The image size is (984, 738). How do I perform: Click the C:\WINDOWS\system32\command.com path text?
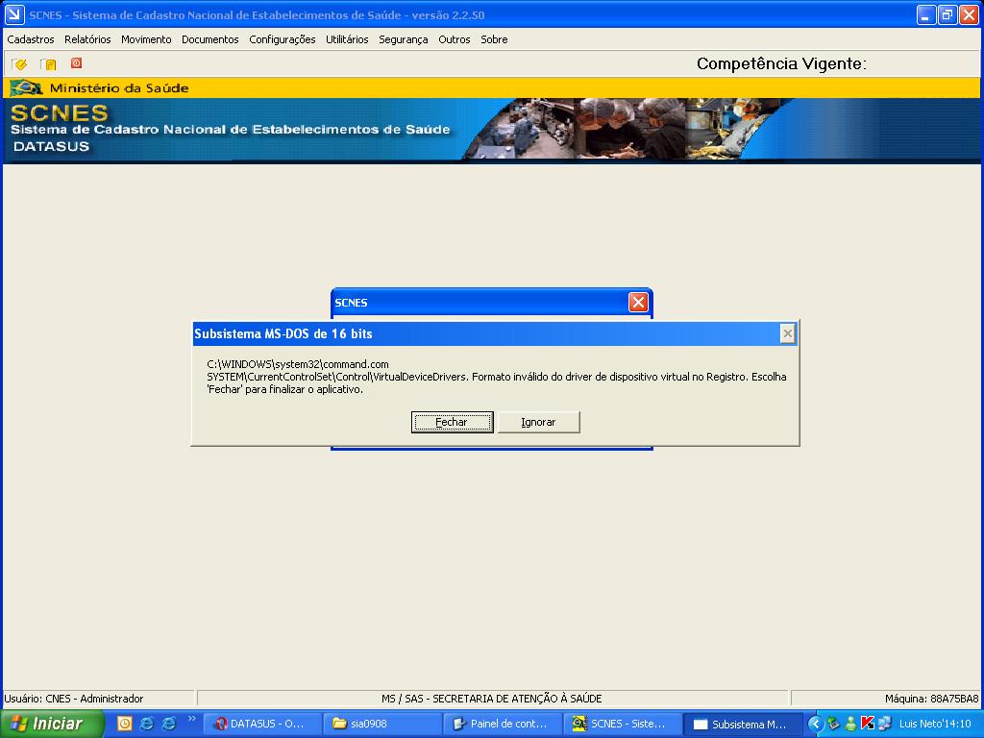[298, 364]
